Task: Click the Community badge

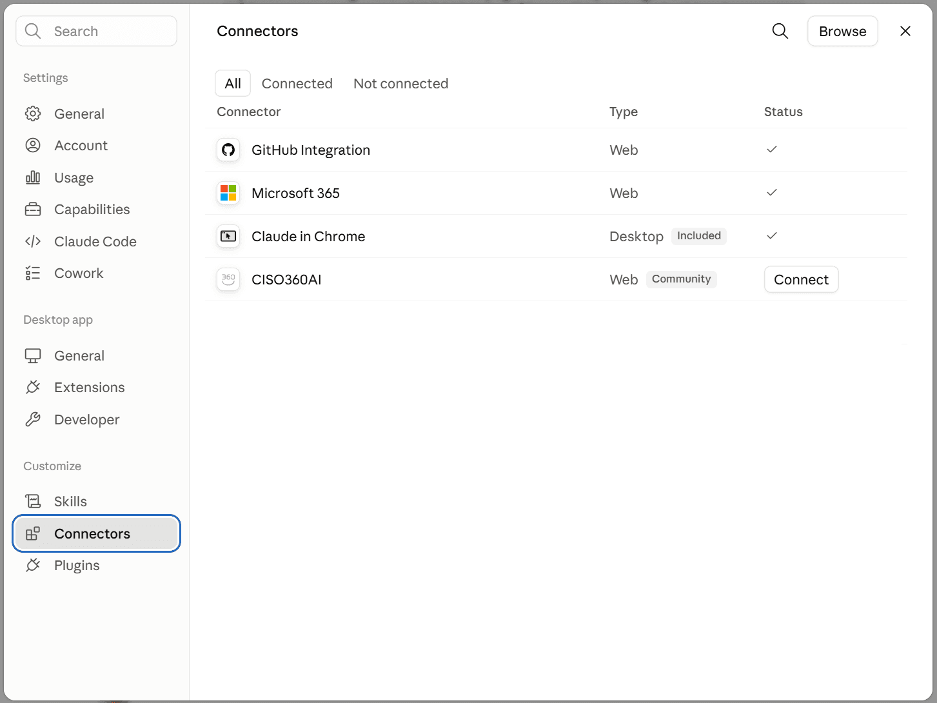Action: pyautogui.click(x=682, y=279)
